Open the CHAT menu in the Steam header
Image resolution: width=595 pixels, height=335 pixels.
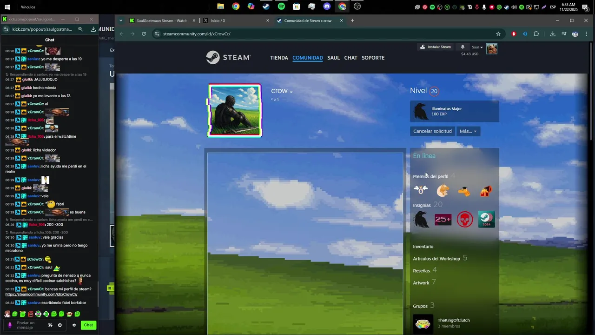pos(351,58)
